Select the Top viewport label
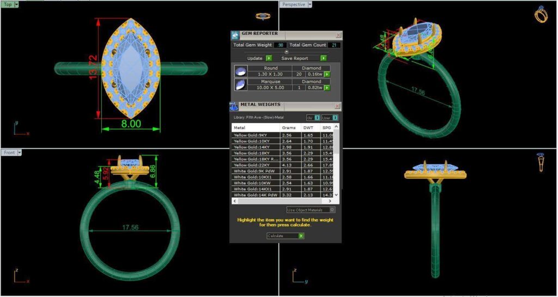This screenshot has width=558, height=297. click(x=8, y=4)
